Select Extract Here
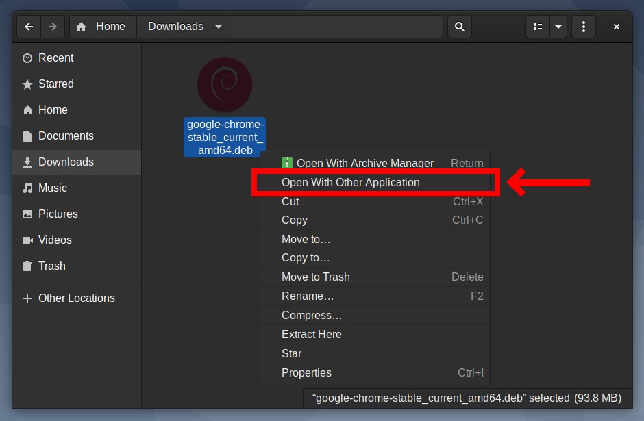 click(375, 335)
